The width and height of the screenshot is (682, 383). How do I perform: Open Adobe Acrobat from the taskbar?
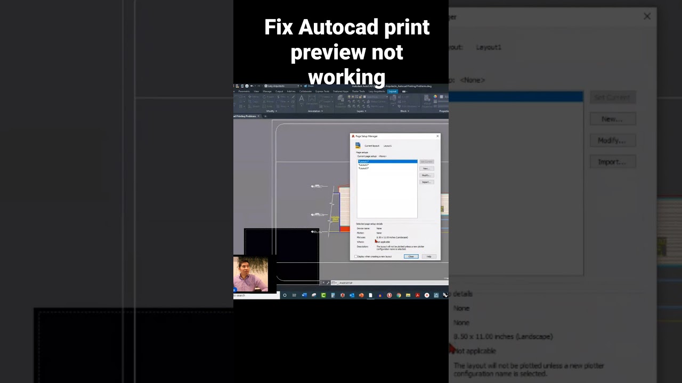tap(418, 295)
